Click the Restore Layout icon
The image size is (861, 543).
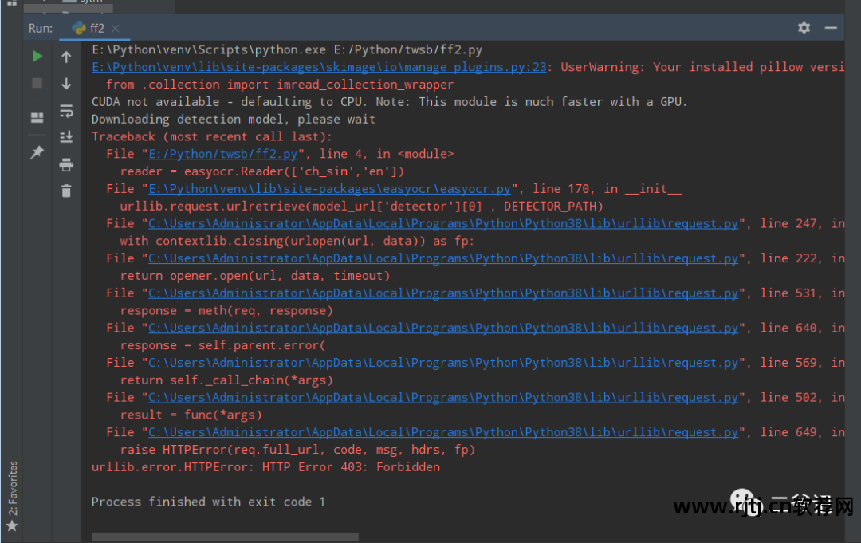[x=37, y=118]
